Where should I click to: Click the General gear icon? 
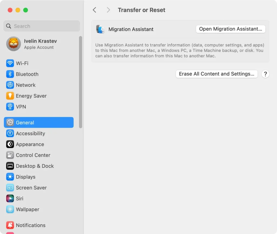10,123
